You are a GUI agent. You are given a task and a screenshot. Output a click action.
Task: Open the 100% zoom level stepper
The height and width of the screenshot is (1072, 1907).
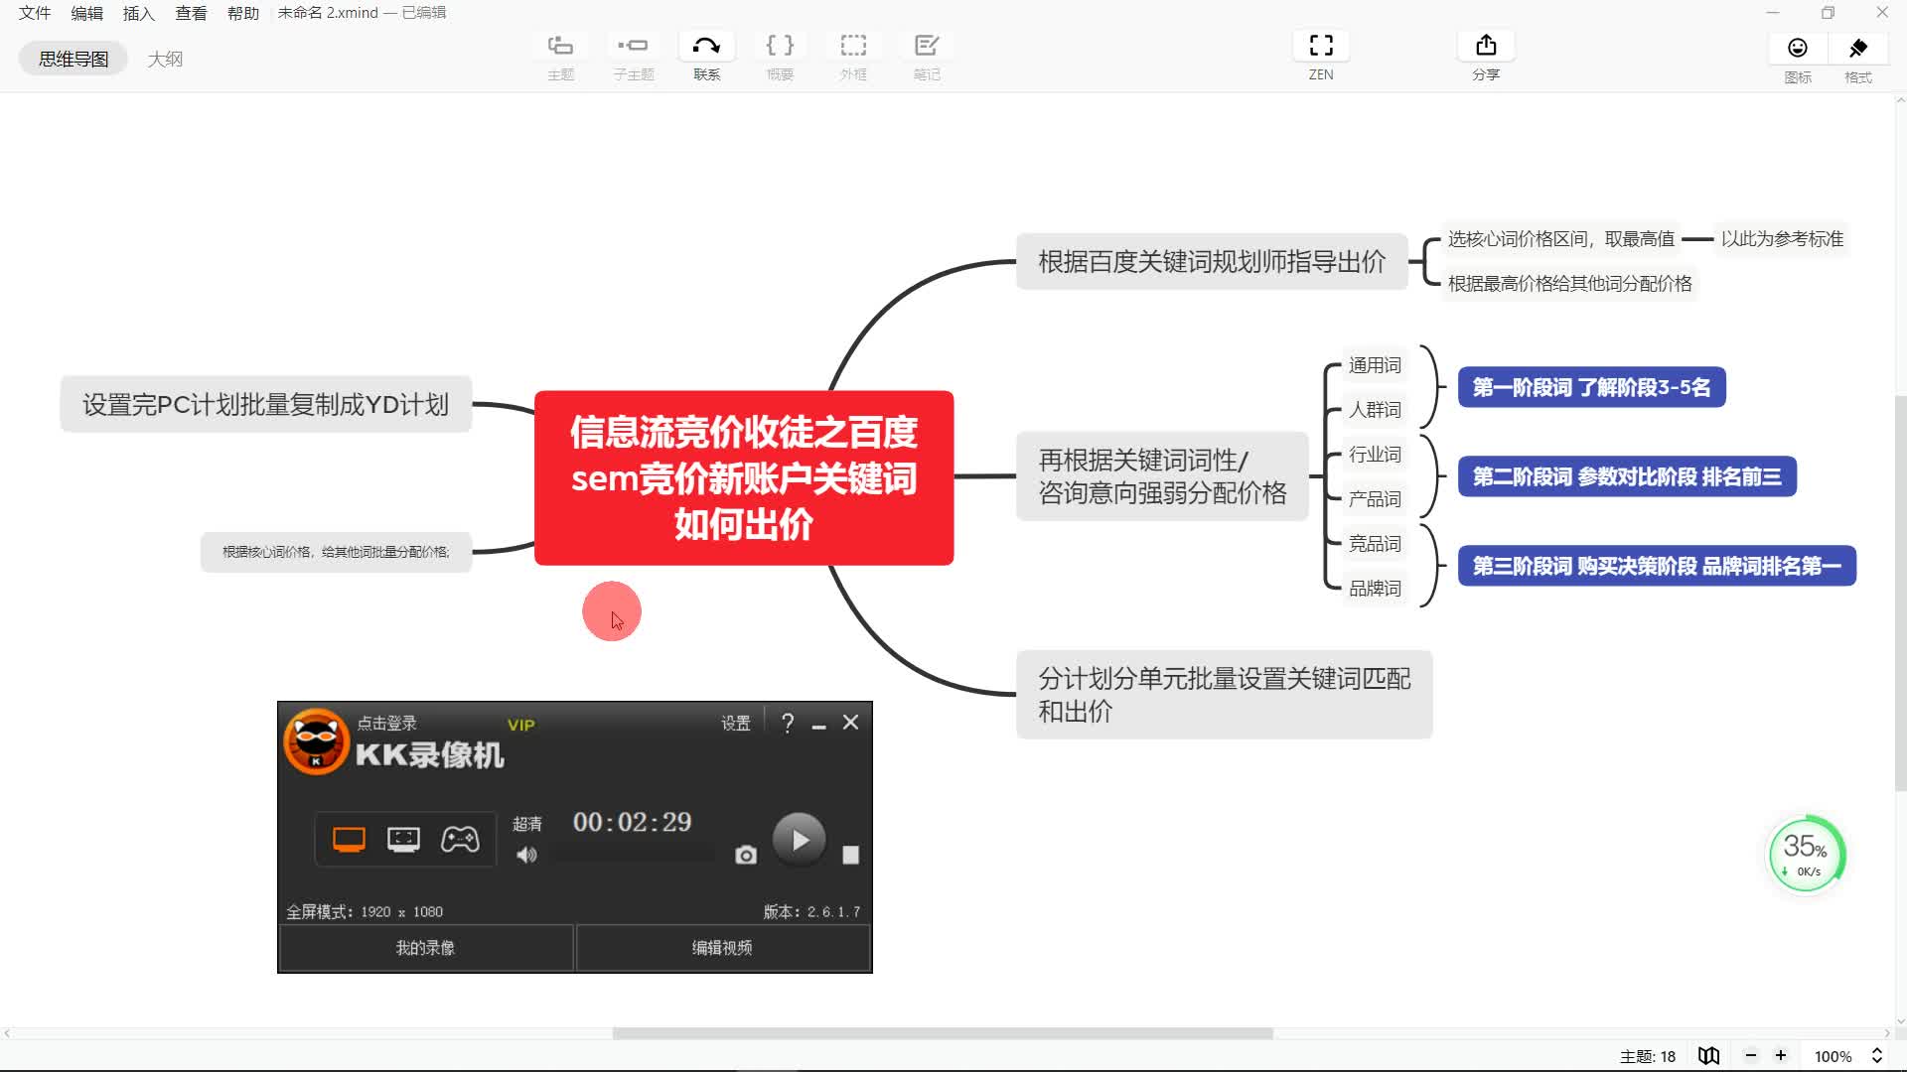(x=1877, y=1056)
